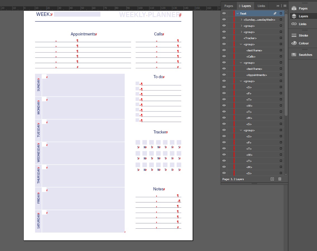
Task: Click the pencil icon on the Text layer
Action: coord(275,13)
